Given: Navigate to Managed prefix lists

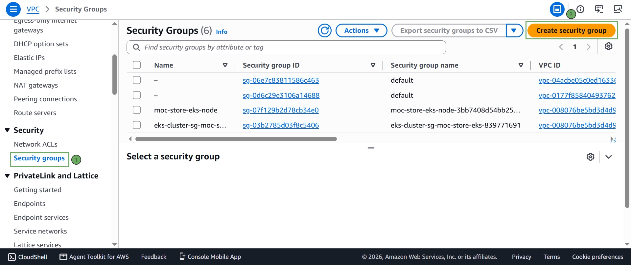Looking at the screenshot, I should [45, 71].
